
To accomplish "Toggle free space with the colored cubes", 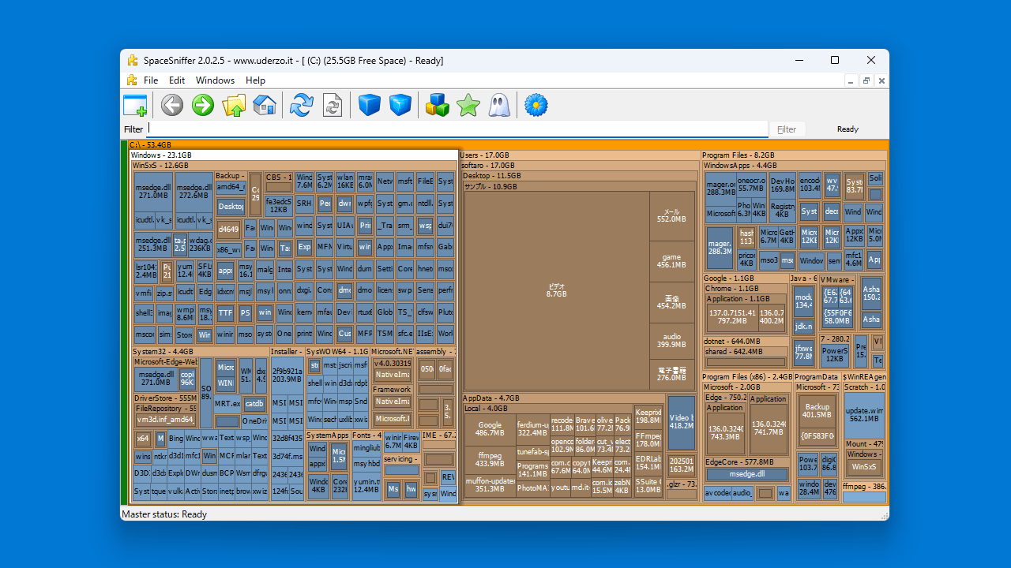I will pyautogui.click(x=437, y=105).
